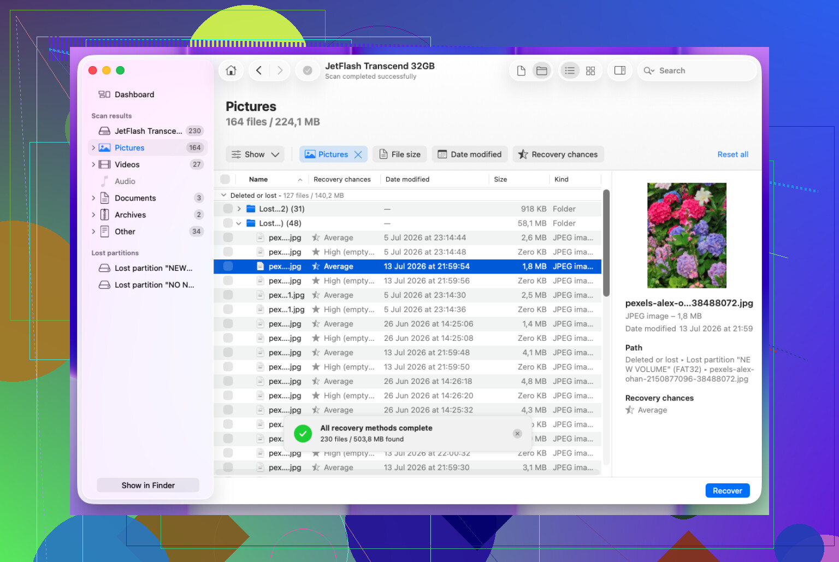Select the JetFlash Transcend drive entry
The height and width of the screenshot is (562, 839).
click(148, 131)
